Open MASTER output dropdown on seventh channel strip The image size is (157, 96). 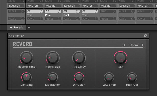[126, 6]
